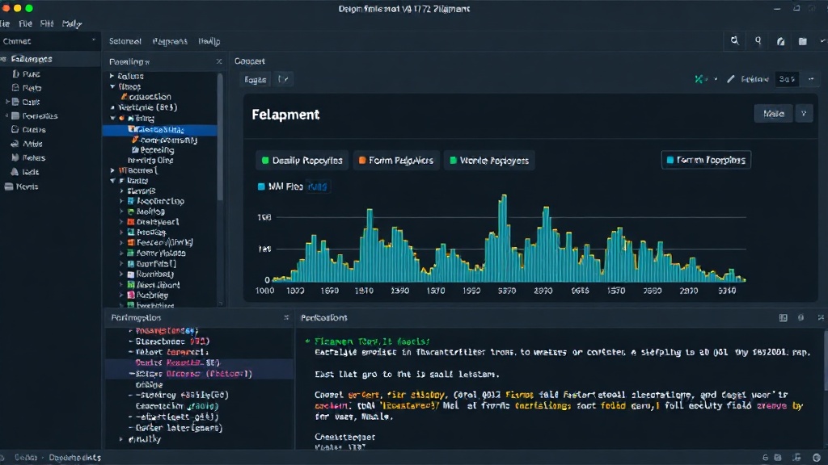Toggle the green Deaiily Ropoyries legend chip

click(x=302, y=161)
